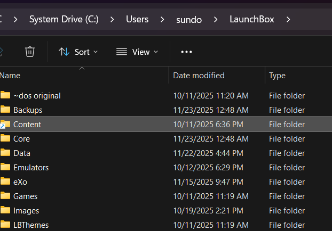This screenshot has height=231, width=332.
Task: Click the Delete trash can icon
Action: tap(30, 52)
